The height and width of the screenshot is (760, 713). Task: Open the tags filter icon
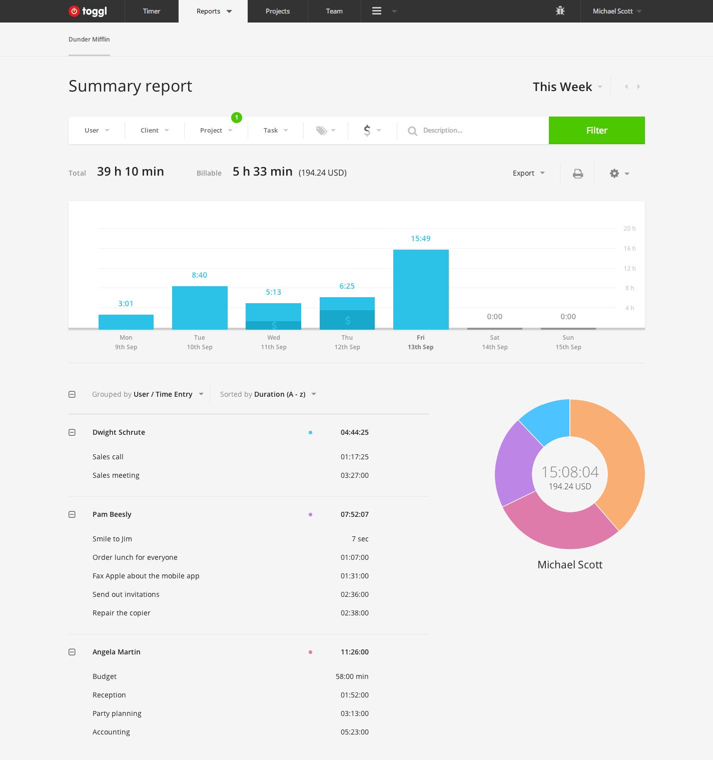tap(322, 131)
